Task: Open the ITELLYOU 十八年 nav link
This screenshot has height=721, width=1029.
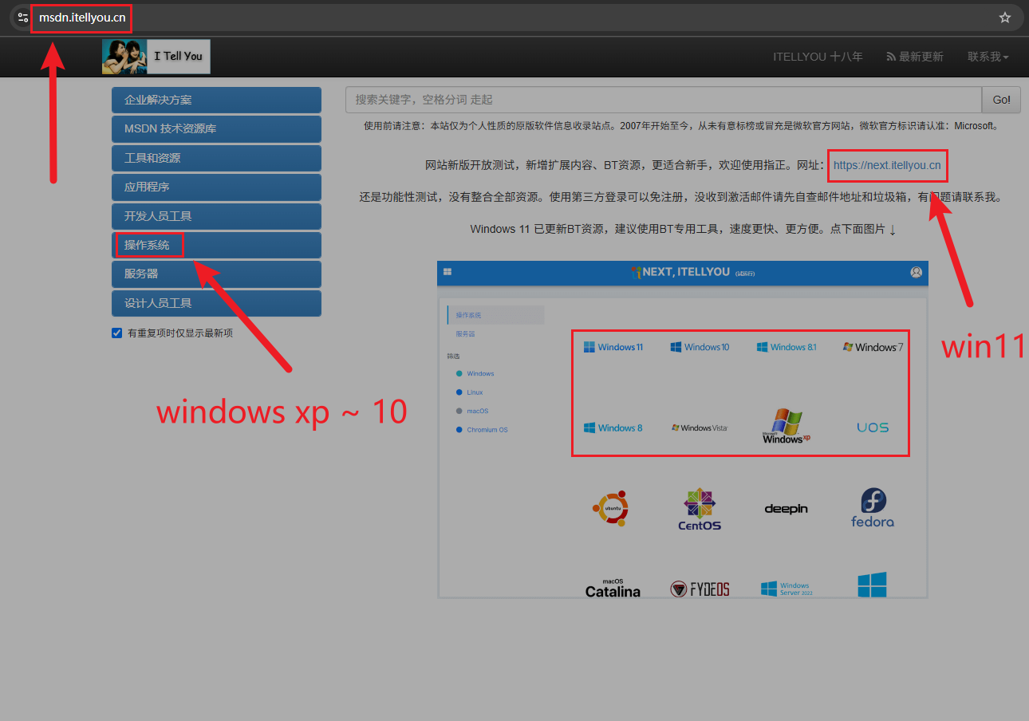Action: [818, 57]
